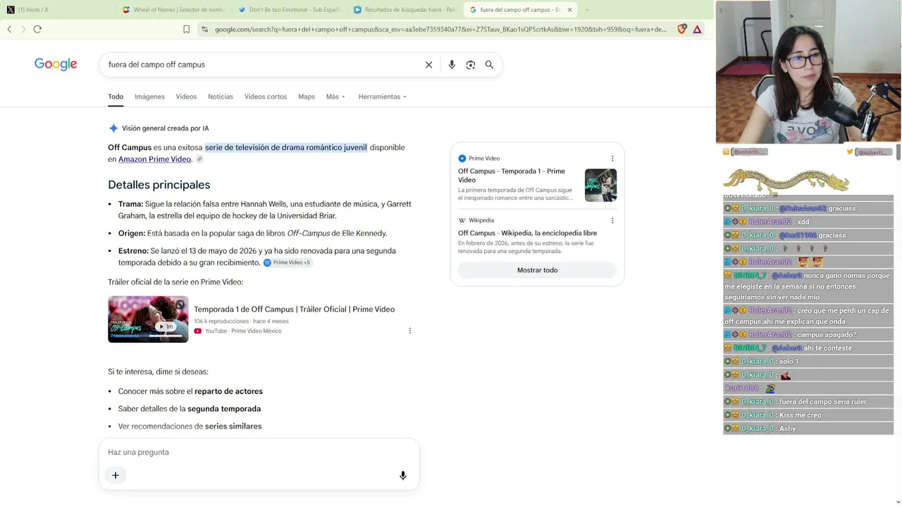Select the address bar URL

(x=440, y=29)
